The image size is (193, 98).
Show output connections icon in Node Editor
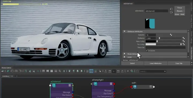click(20, 71)
